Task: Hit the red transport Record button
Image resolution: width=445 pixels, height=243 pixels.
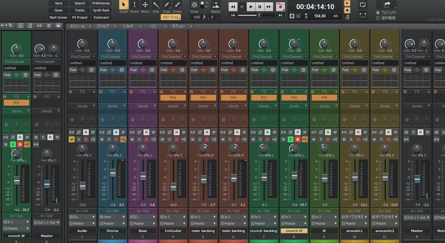Action: click(280, 7)
